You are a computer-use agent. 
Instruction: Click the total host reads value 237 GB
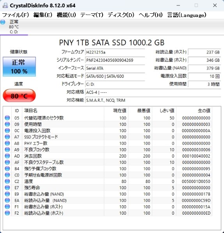click(x=204, y=52)
